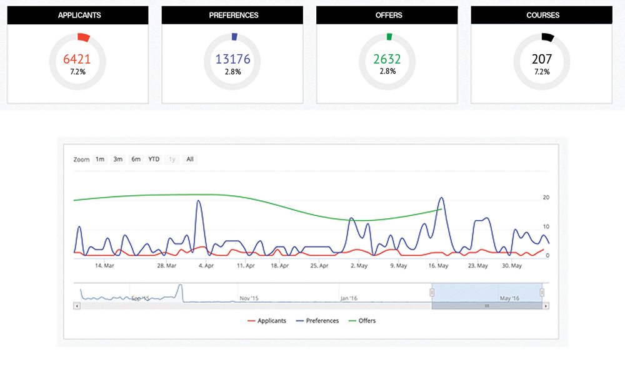Click the 23. May axis label
This screenshot has height=373, width=625.
pyautogui.click(x=478, y=266)
